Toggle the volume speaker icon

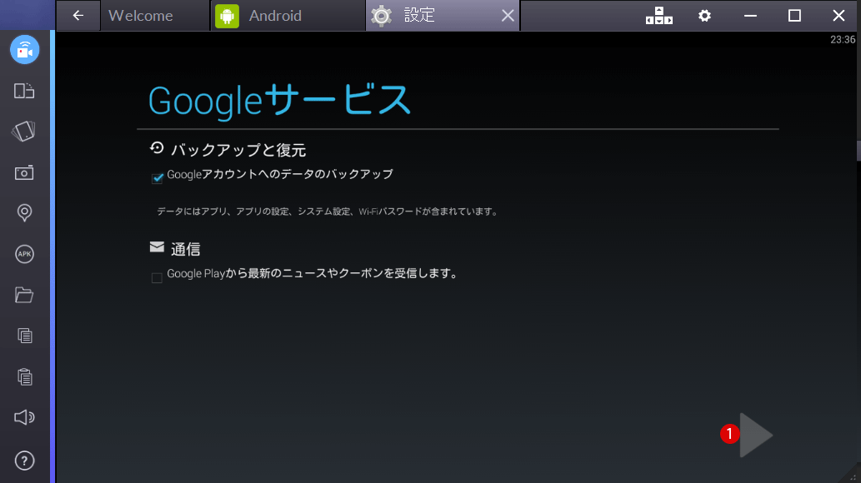coord(24,417)
